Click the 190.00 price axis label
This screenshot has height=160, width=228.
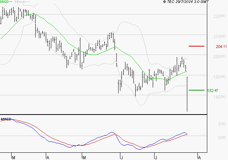219,77
